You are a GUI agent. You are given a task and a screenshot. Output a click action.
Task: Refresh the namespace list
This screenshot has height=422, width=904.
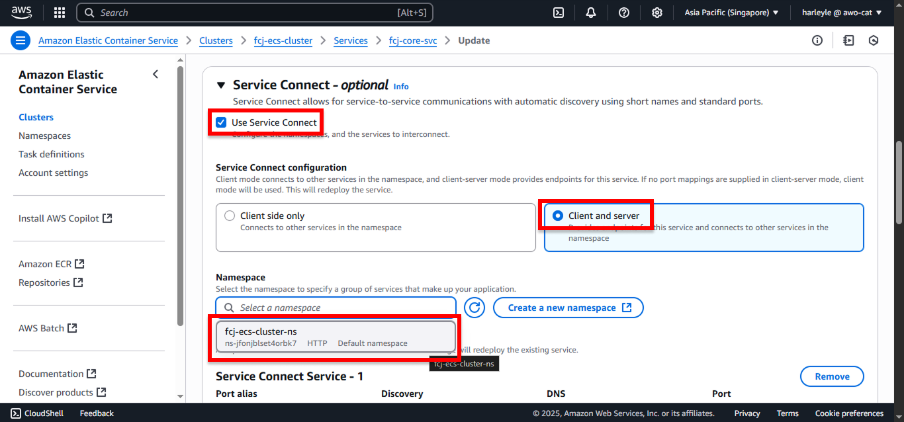tap(475, 308)
